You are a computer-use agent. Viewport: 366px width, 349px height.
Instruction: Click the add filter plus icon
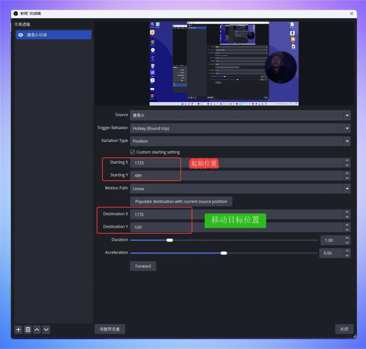coord(19,329)
